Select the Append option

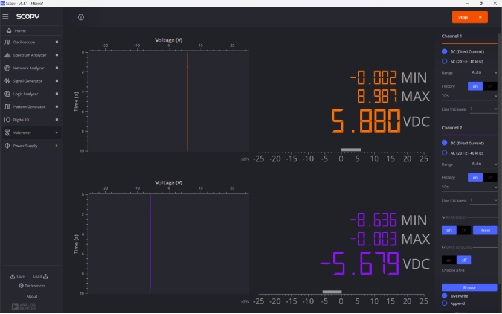point(445,303)
